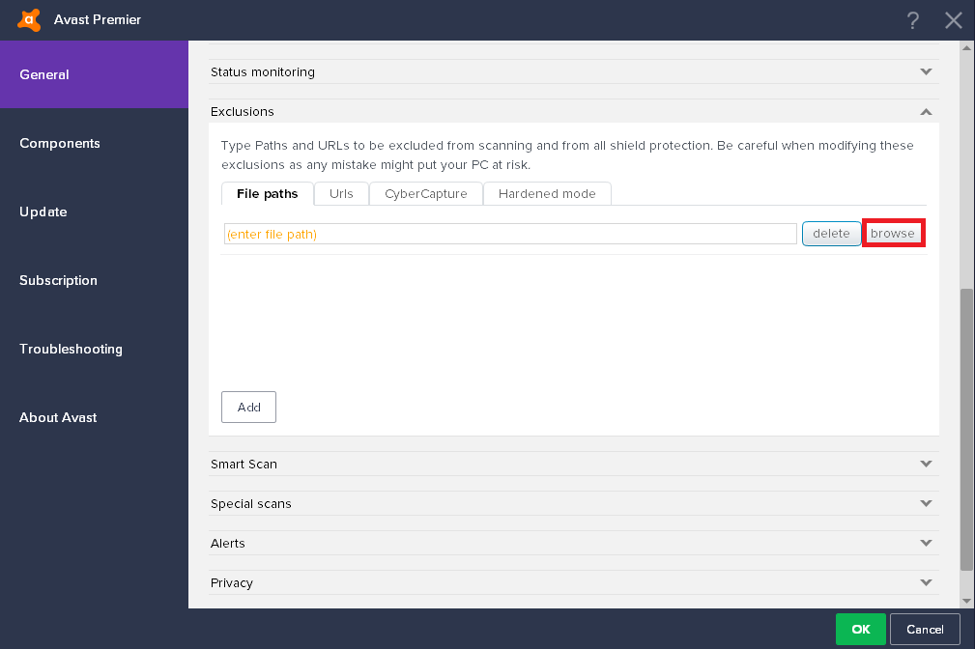Expand the Special scans section
This screenshot has width=975, height=649.
coord(926,503)
